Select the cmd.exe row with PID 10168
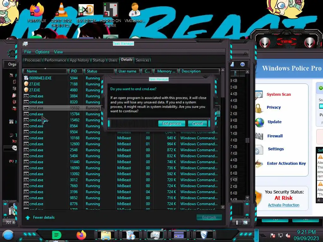Viewport: 323px width, 242px height. pyautogui.click(x=121, y=138)
